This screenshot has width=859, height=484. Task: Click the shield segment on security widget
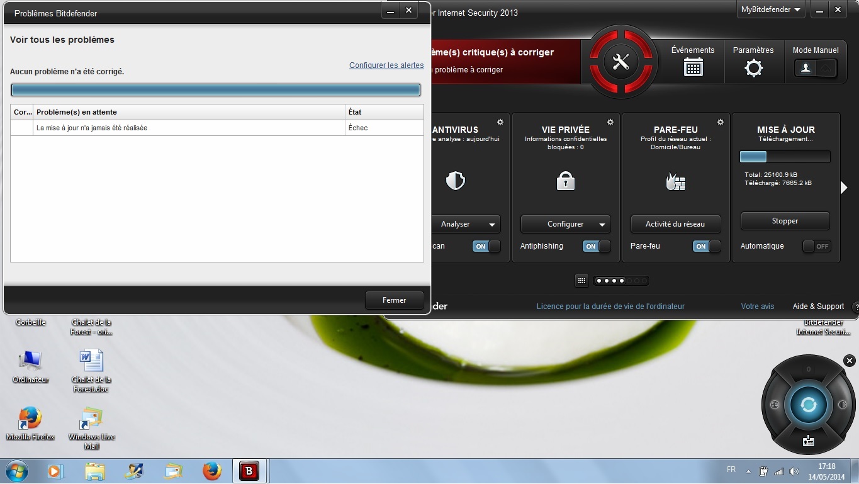coord(843,405)
